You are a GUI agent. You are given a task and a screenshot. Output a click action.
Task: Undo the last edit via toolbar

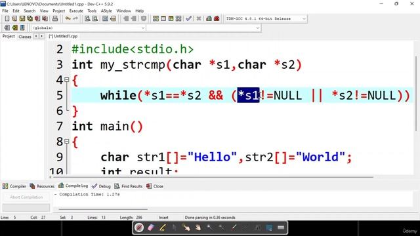(x=68, y=18)
